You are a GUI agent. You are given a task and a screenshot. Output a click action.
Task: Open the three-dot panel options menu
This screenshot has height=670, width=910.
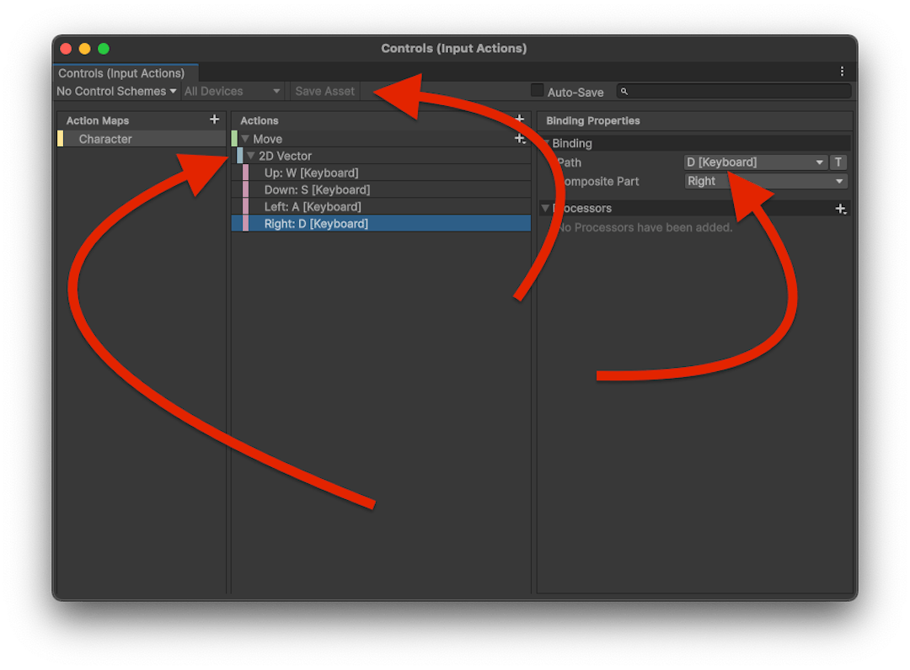[843, 71]
